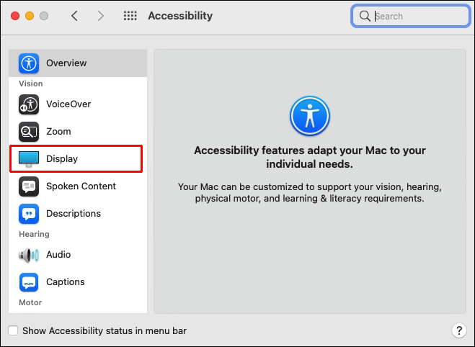Select the VoiceOver icon in sidebar
The height and width of the screenshot is (347, 475).
click(29, 104)
